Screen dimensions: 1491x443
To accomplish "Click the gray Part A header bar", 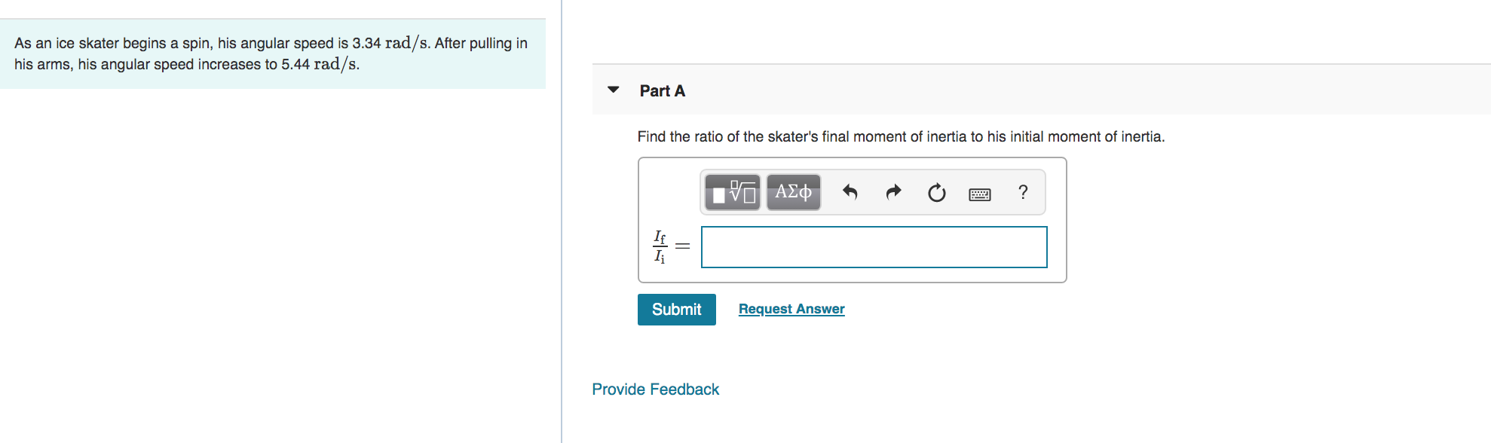I will click(1041, 90).
